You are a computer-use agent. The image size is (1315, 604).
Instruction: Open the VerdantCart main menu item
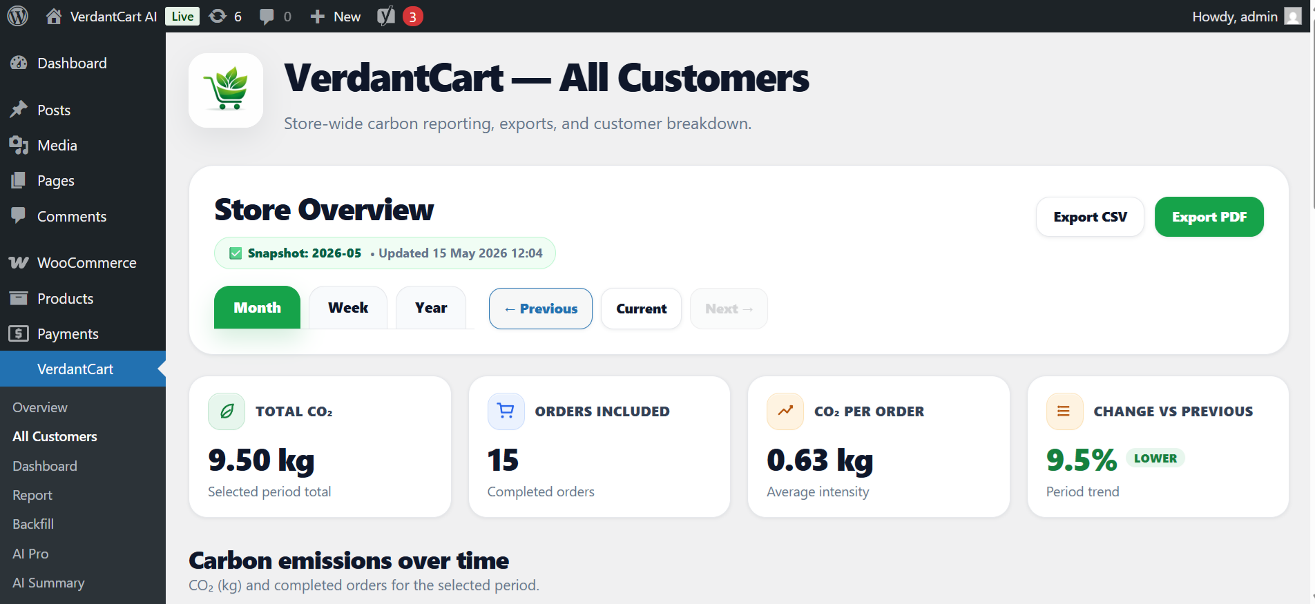click(x=83, y=369)
